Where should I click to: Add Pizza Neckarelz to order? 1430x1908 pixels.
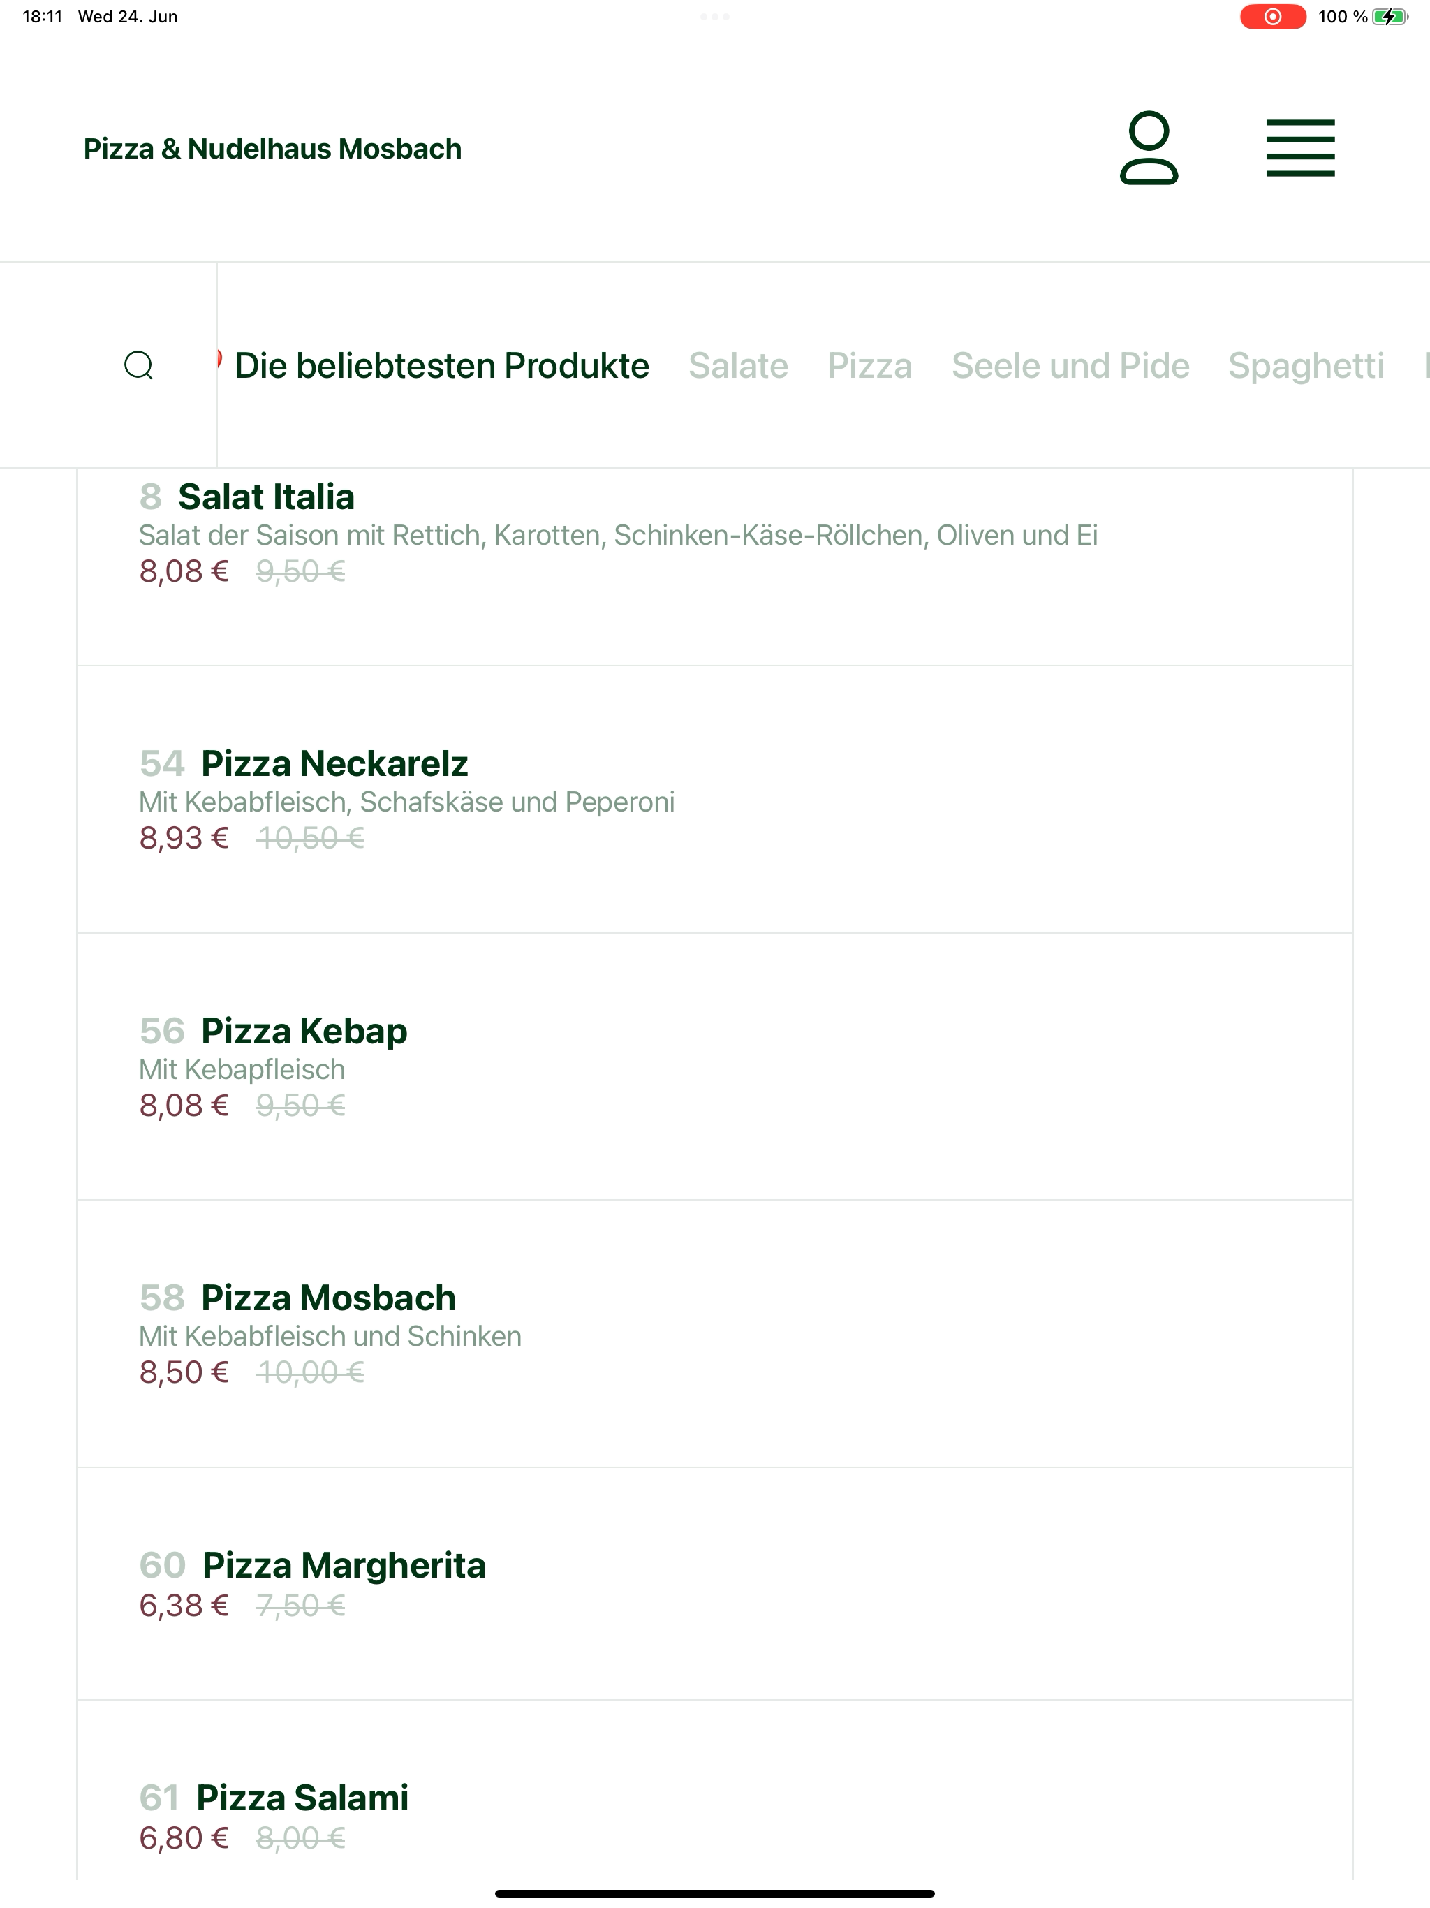715,800
